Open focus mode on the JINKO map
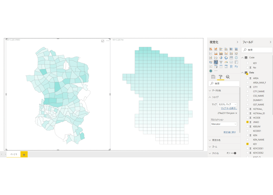 [x=103, y=41]
